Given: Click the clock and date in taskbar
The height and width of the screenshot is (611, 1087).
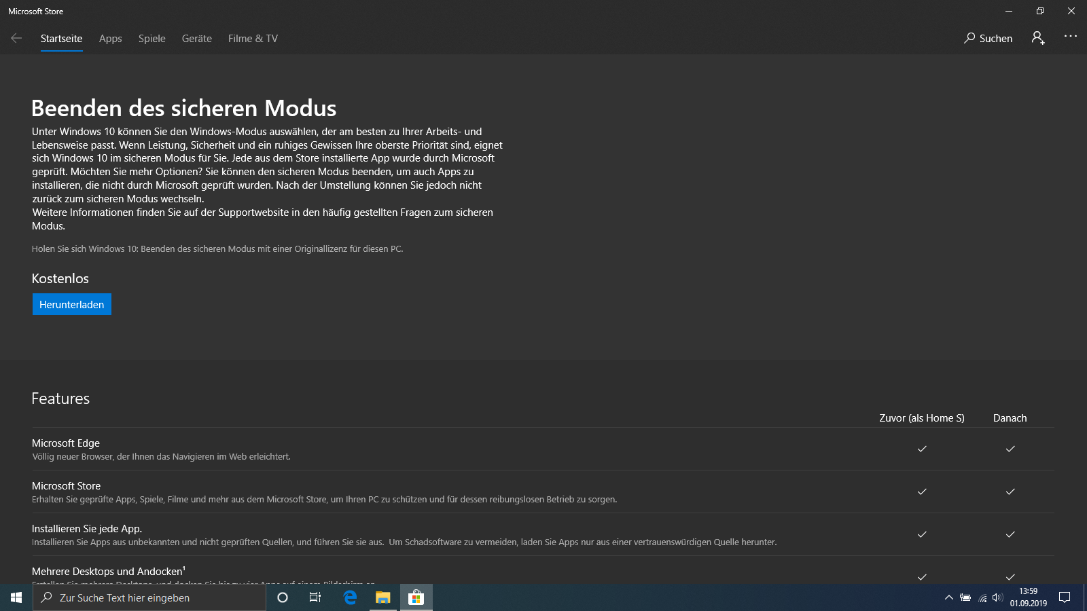Looking at the screenshot, I should point(1028,597).
